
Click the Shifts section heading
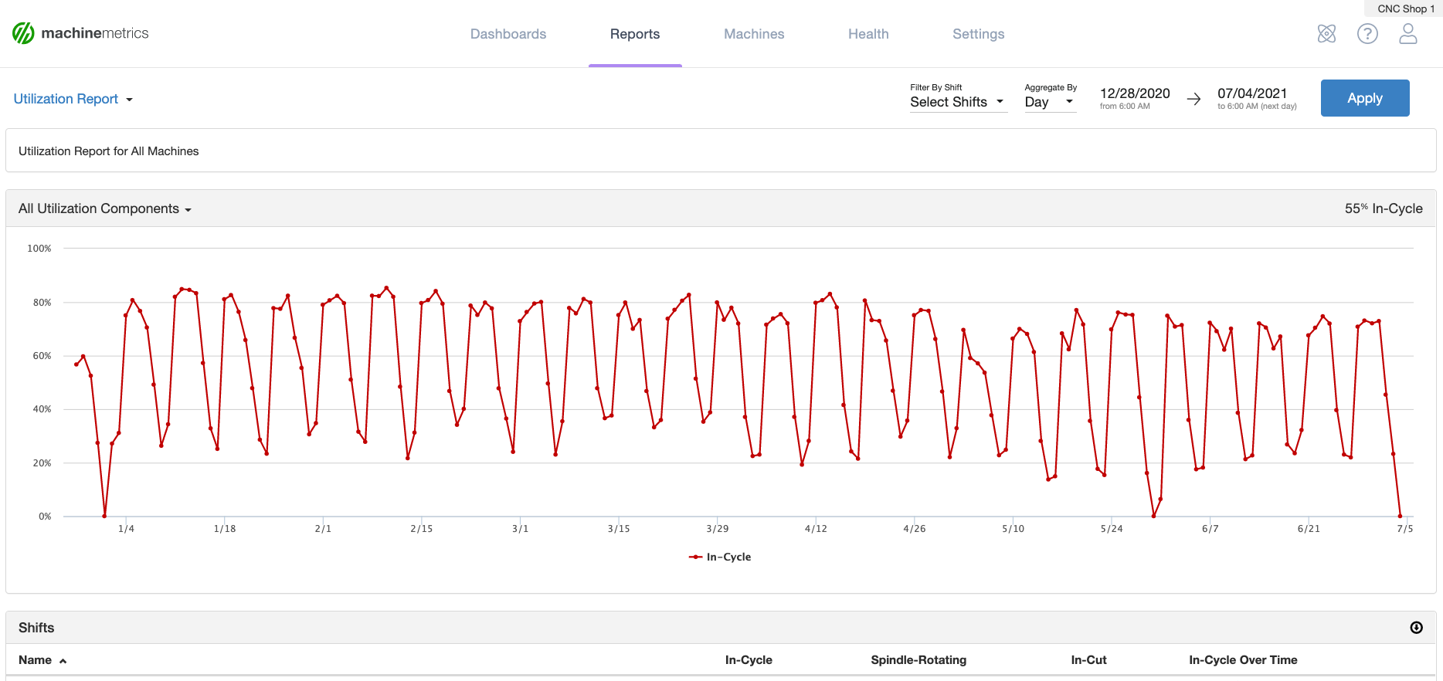[36, 628]
